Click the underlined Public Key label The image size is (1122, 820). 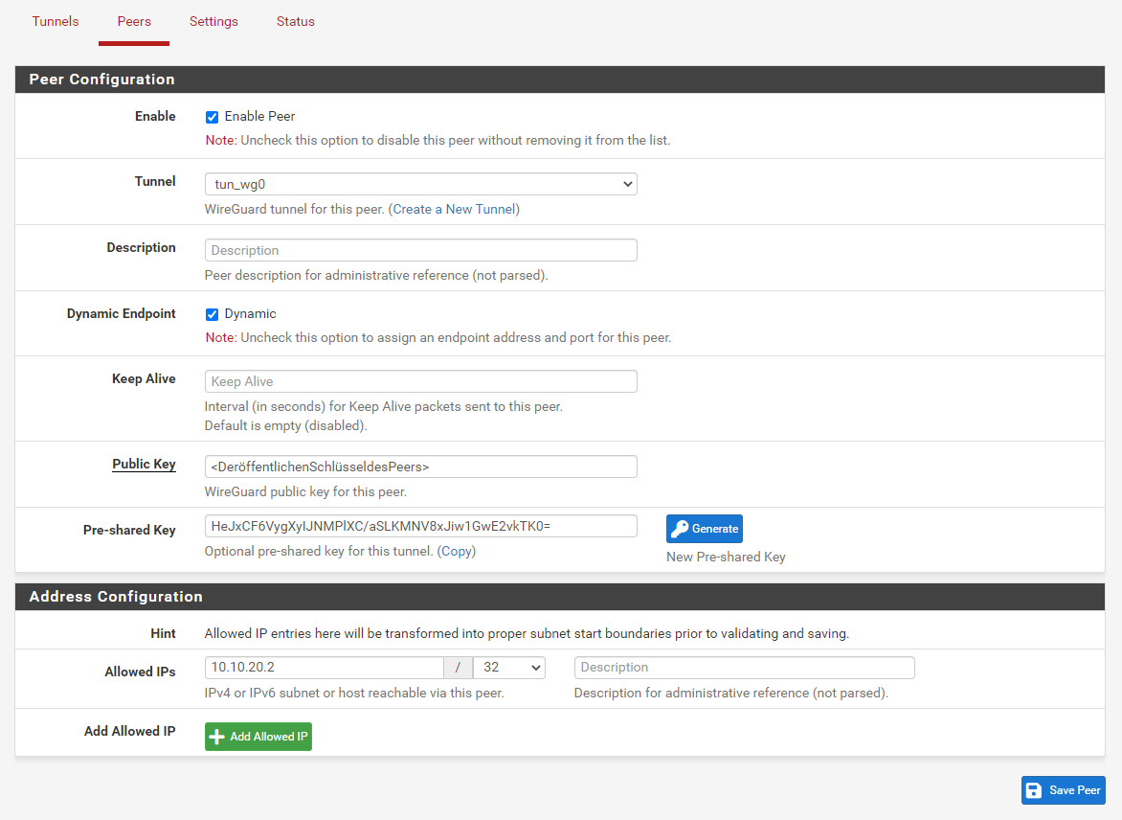(144, 464)
